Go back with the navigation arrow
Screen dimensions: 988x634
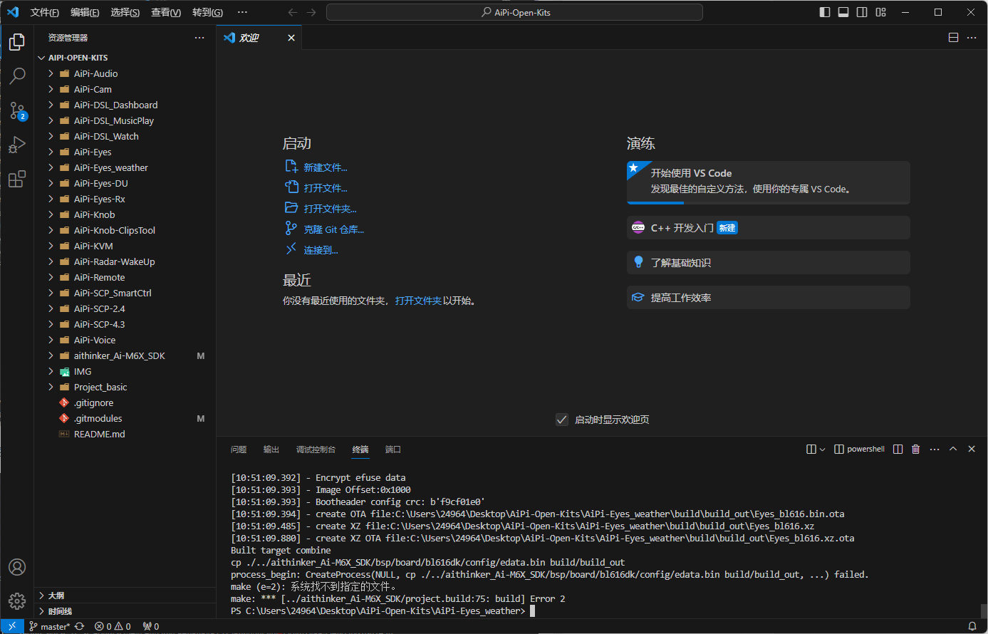click(x=292, y=12)
